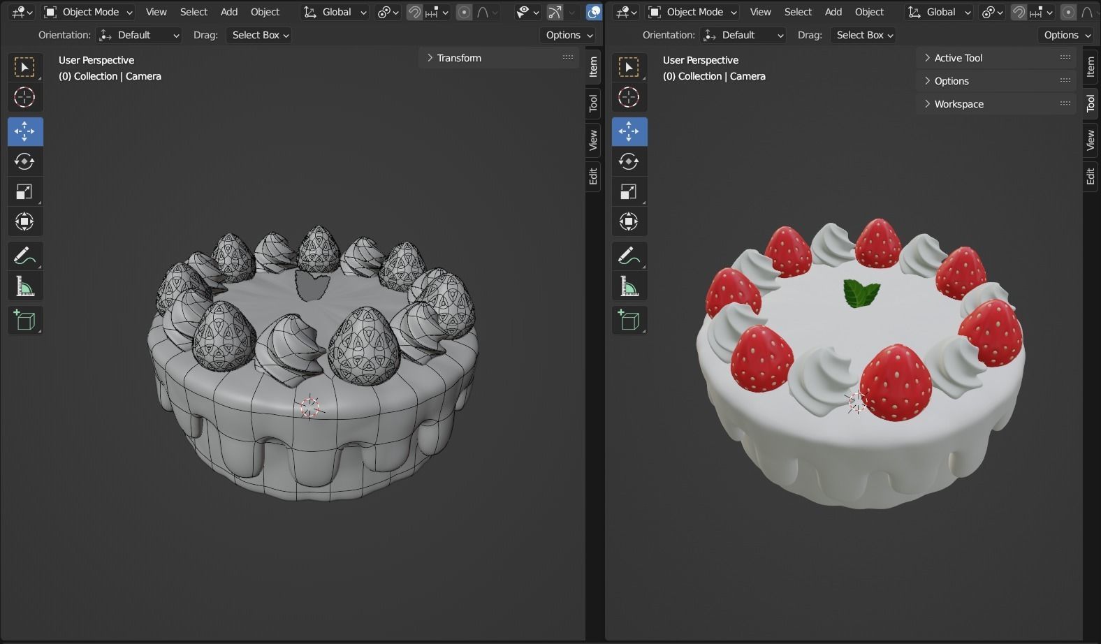Open Select menu in left viewport

(x=194, y=12)
